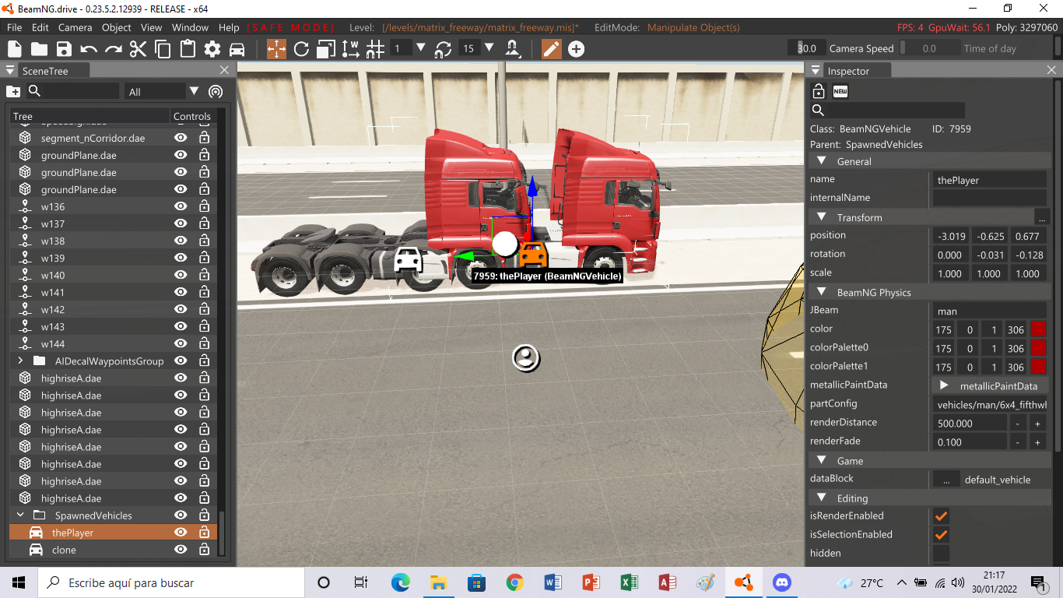Cut the selection with the scissors icon
The image size is (1063, 598).
coord(139,49)
